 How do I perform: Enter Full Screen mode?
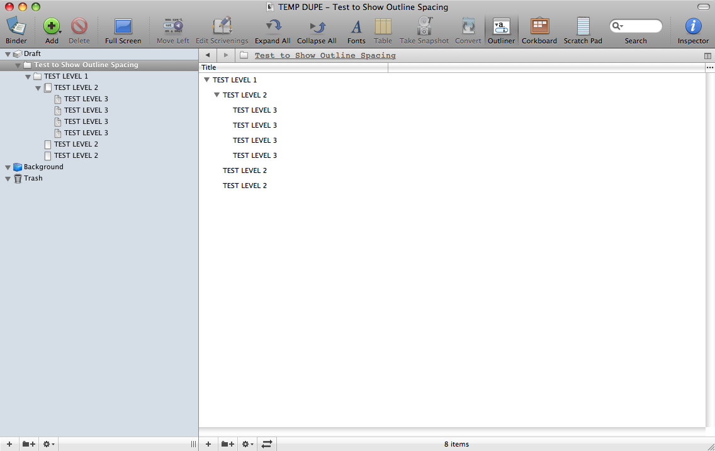point(123,26)
